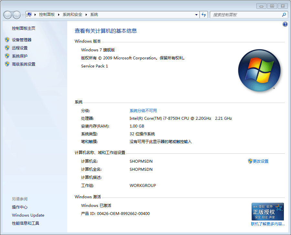This screenshot has width=291, height=235.
Task: Click 联机了解更多内容 link
Action: click(268, 224)
